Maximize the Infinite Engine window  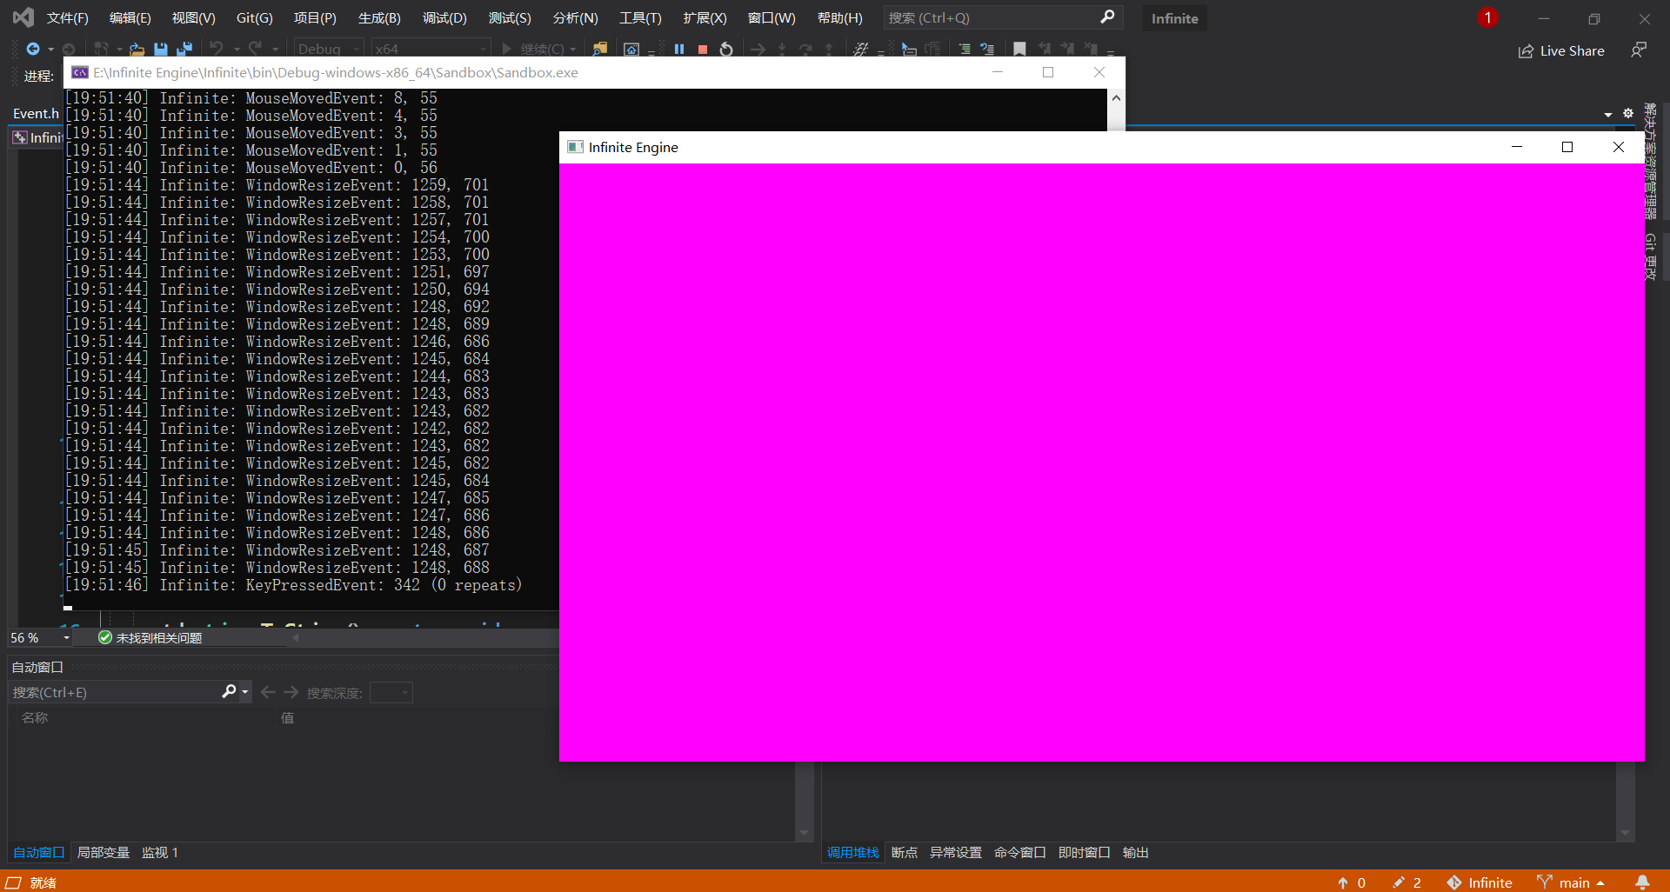pyautogui.click(x=1567, y=147)
